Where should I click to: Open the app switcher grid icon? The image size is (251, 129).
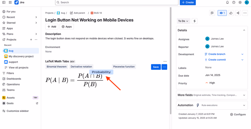click(x=10, y=2)
